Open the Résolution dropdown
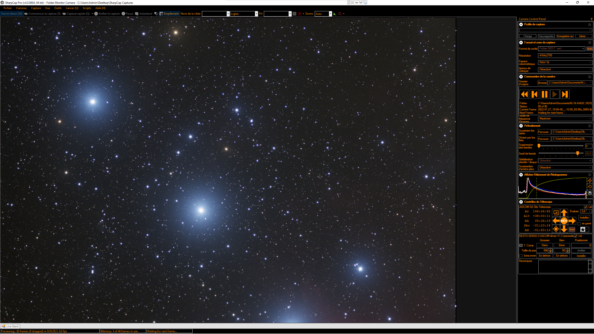The width and height of the screenshot is (594, 334). (565, 55)
